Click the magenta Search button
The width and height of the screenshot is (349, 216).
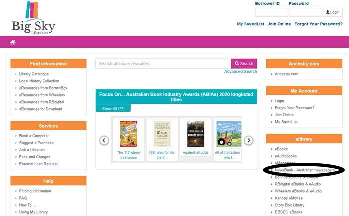[x=244, y=64]
